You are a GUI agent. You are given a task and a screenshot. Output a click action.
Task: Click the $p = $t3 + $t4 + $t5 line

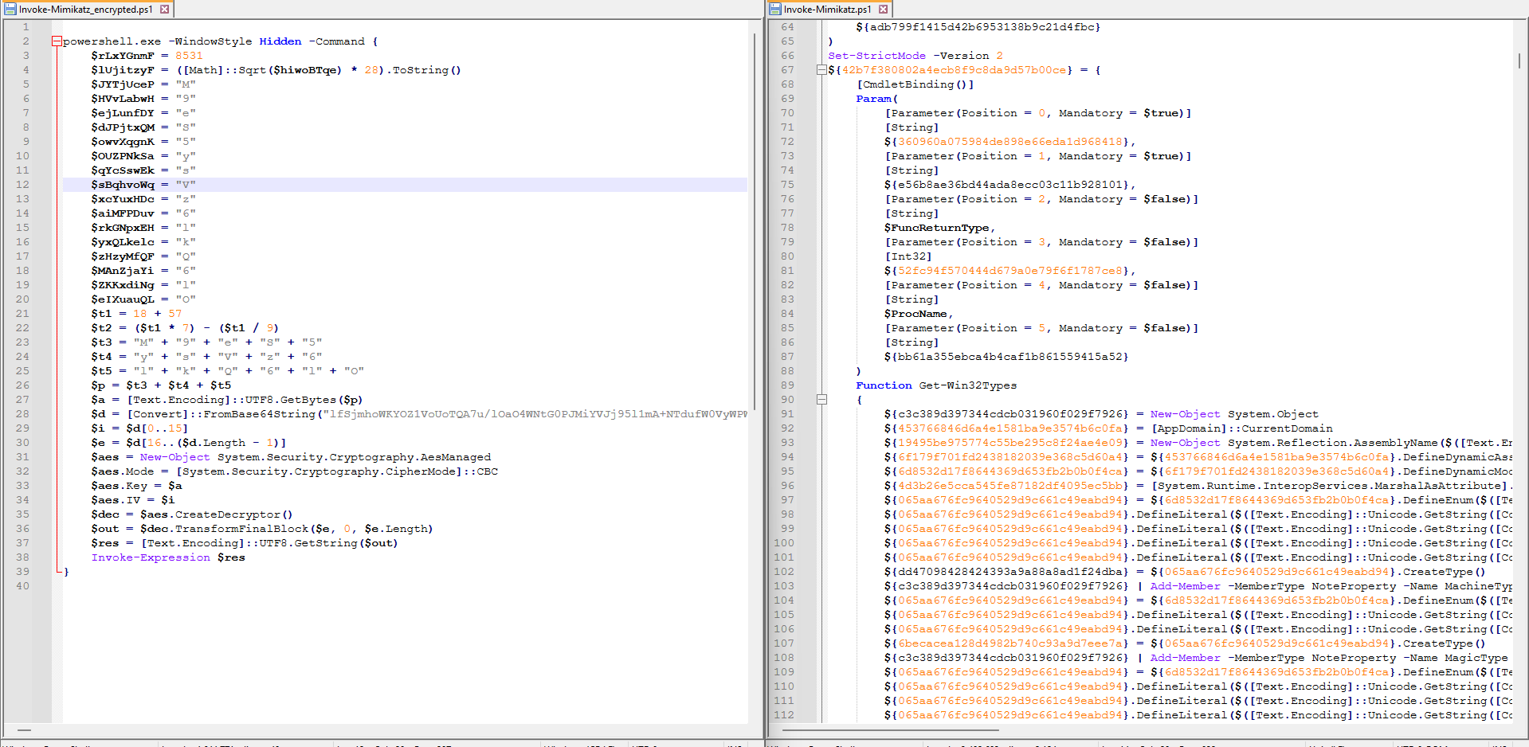coord(161,385)
